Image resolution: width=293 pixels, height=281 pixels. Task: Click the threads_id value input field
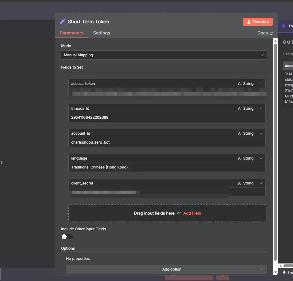(167, 117)
